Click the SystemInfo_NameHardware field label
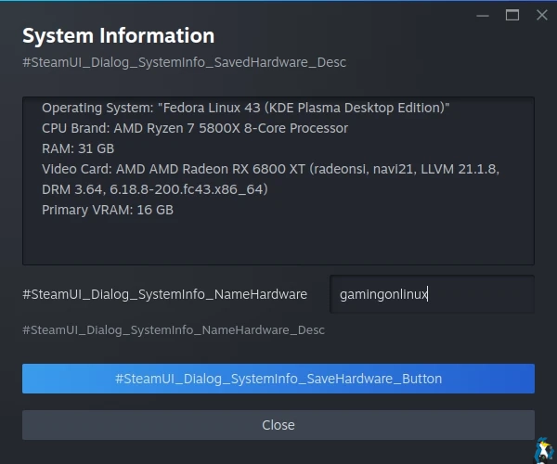This screenshot has width=557, height=464. pos(164,294)
